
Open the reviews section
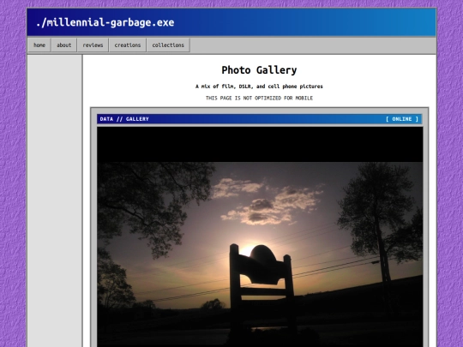pyautogui.click(x=93, y=45)
